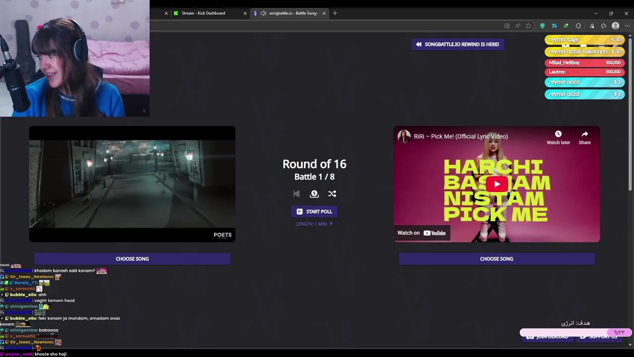Close the songbattle.io tab
The width and height of the screenshot is (634, 357).
(324, 13)
